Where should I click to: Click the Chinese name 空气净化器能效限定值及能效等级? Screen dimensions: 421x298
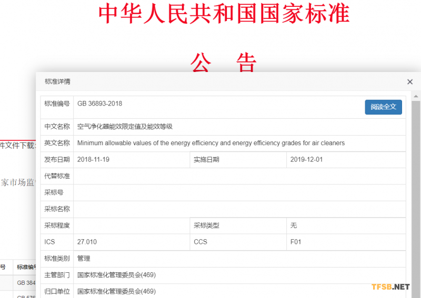click(x=125, y=127)
